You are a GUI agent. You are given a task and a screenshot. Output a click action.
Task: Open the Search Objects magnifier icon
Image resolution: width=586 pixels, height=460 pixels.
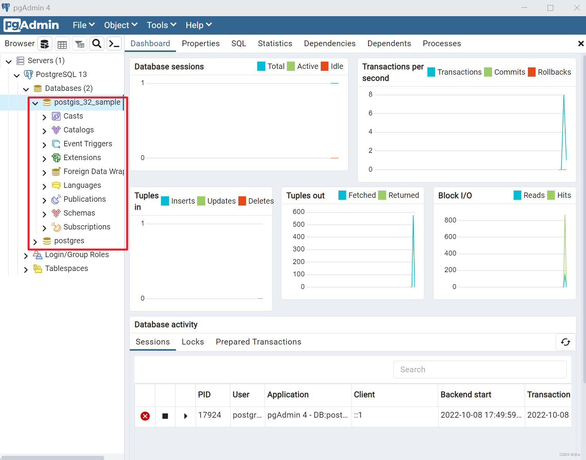[x=97, y=44]
